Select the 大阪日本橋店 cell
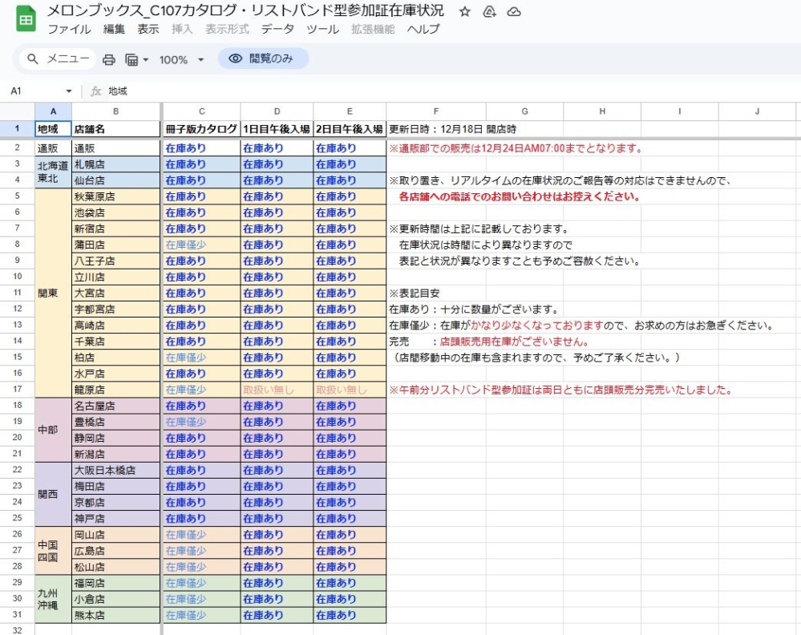This screenshot has height=635, width=801. click(116, 470)
